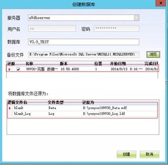This screenshot has height=165, width=168.
Task: Click the restore path D:\yonyou\U9V30_Data.mdf cell
Action: pyautogui.click(x=105, y=108)
